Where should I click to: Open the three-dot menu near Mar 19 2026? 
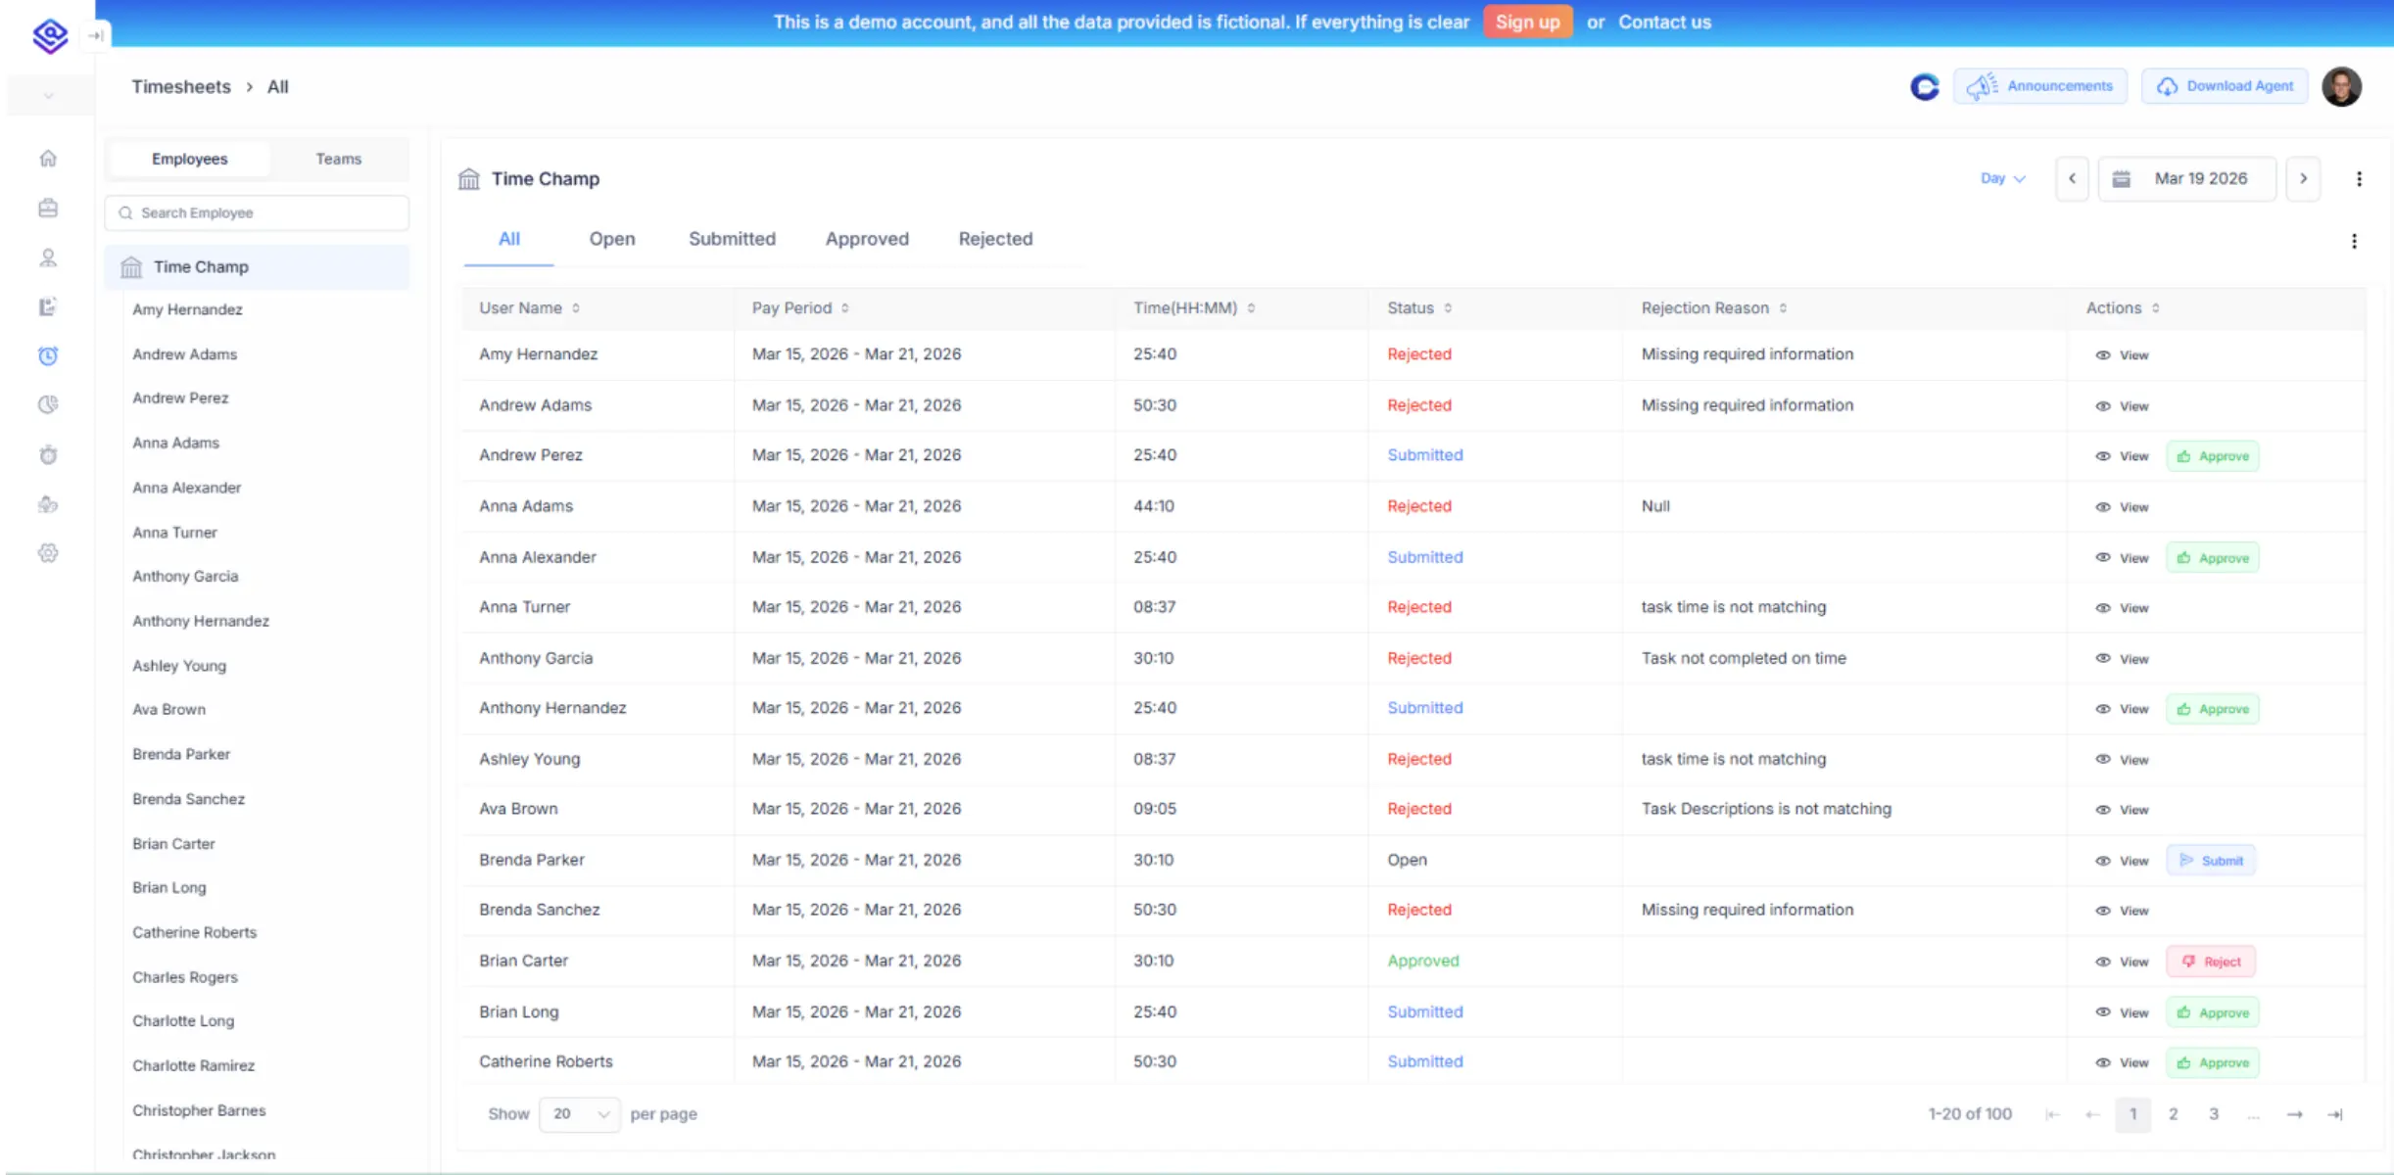coord(2361,178)
